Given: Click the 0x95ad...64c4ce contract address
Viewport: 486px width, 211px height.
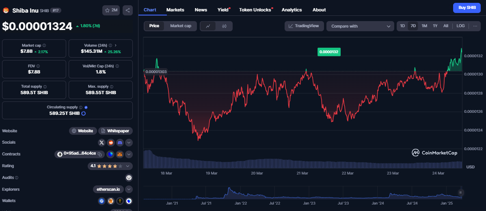Looking at the screenshot, I should click(80, 154).
